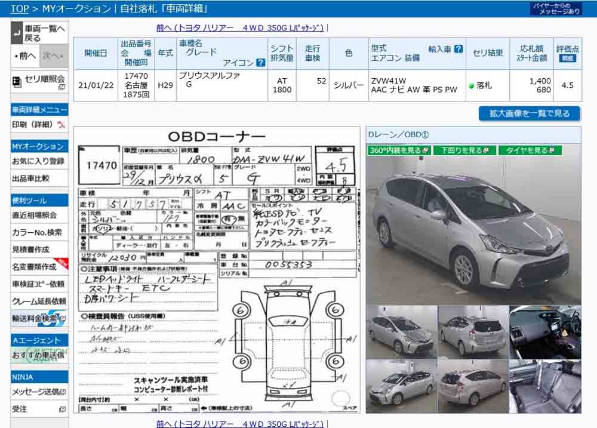
Task: Open メッセージ送信 under NINJA
Action: point(39,392)
